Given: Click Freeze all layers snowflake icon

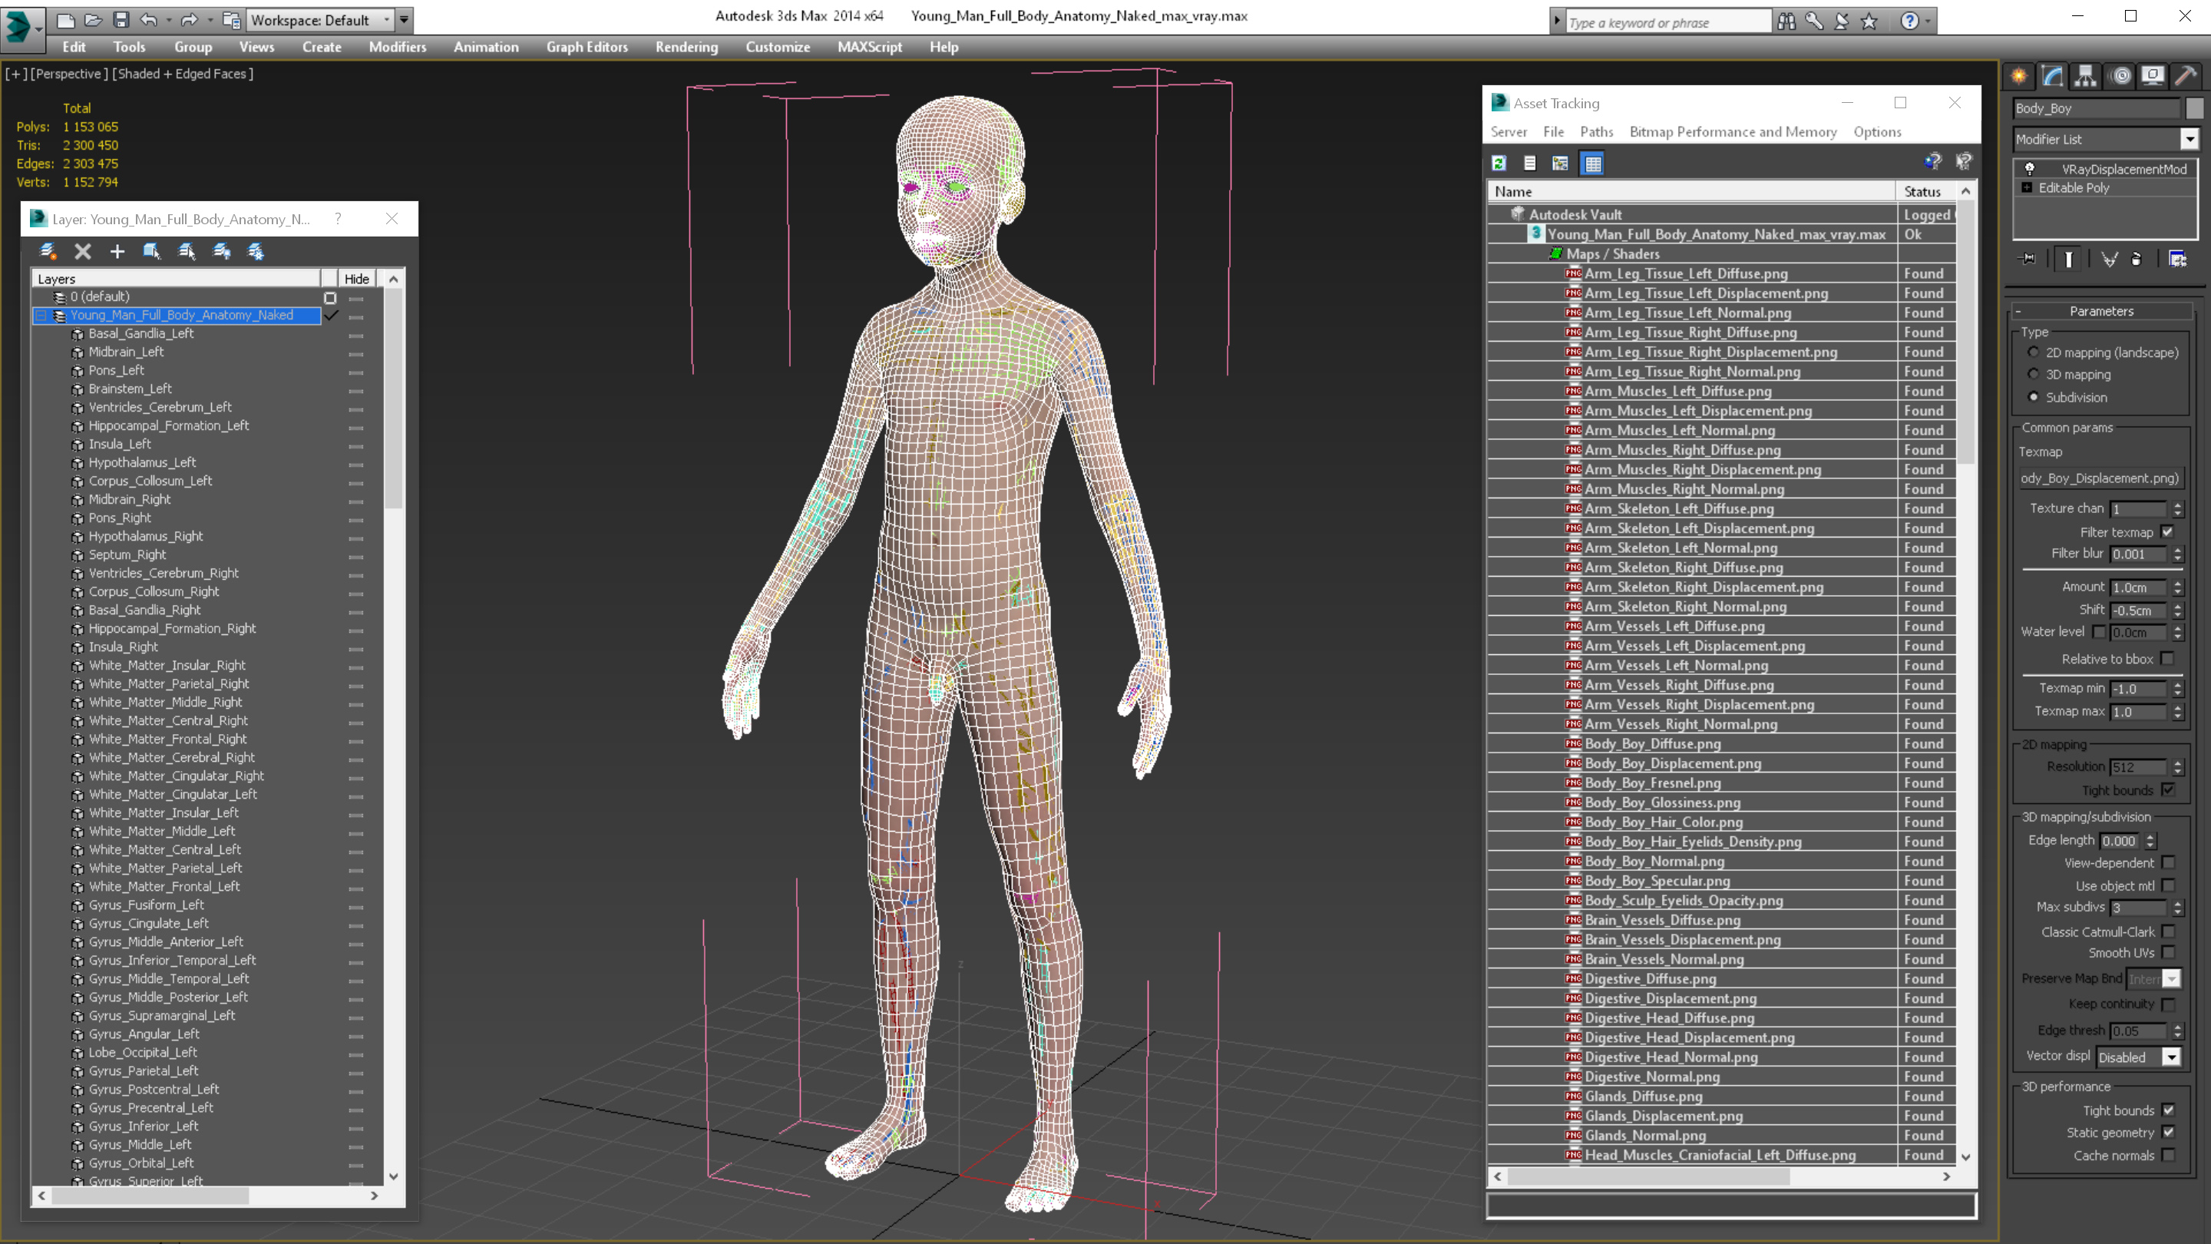Looking at the screenshot, I should tap(256, 250).
